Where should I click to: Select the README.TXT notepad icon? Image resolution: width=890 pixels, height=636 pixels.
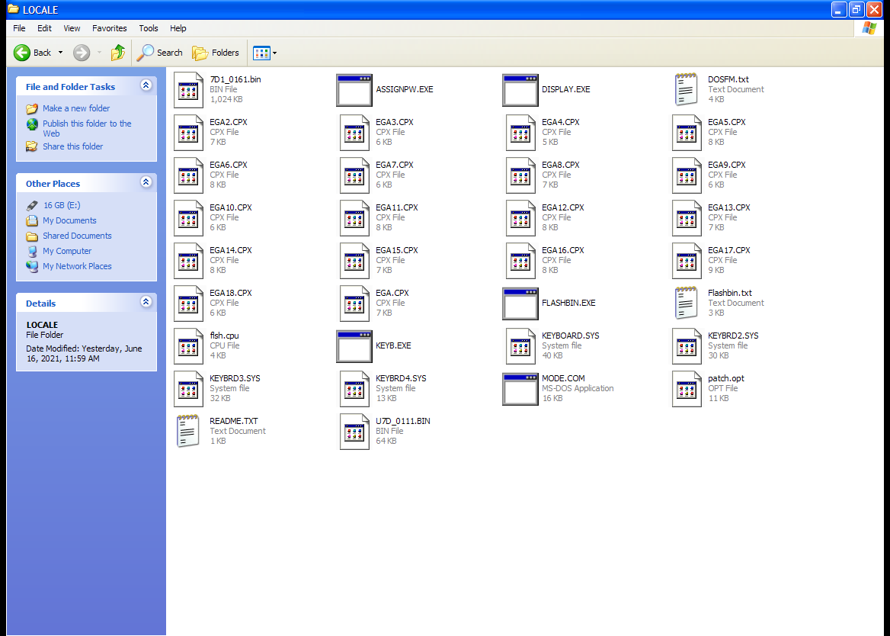pyautogui.click(x=188, y=432)
